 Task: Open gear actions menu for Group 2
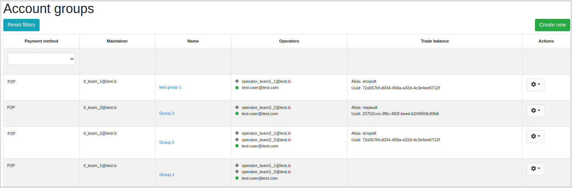click(535, 136)
